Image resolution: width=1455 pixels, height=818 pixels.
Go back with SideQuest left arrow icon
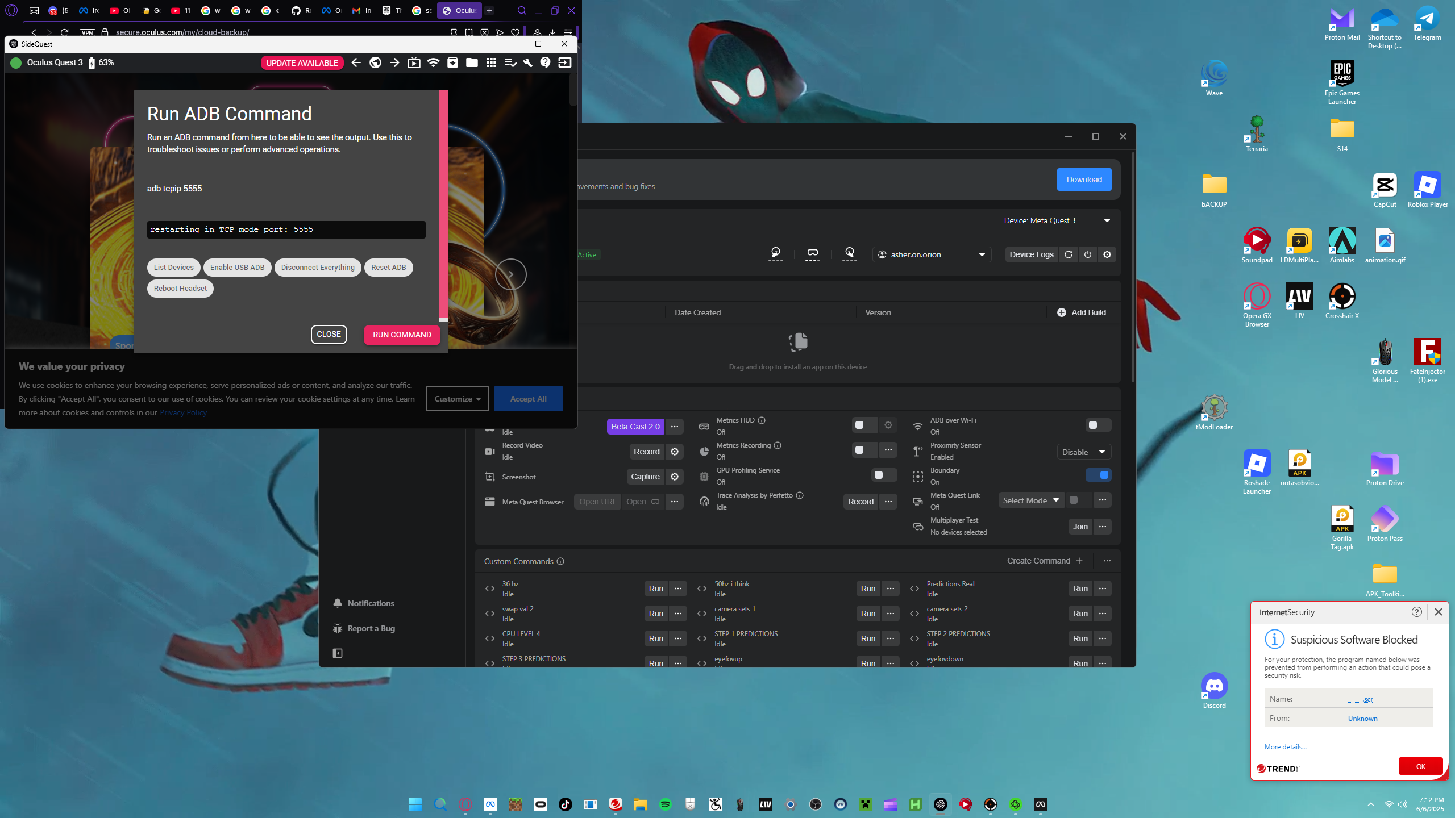coord(356,62)
